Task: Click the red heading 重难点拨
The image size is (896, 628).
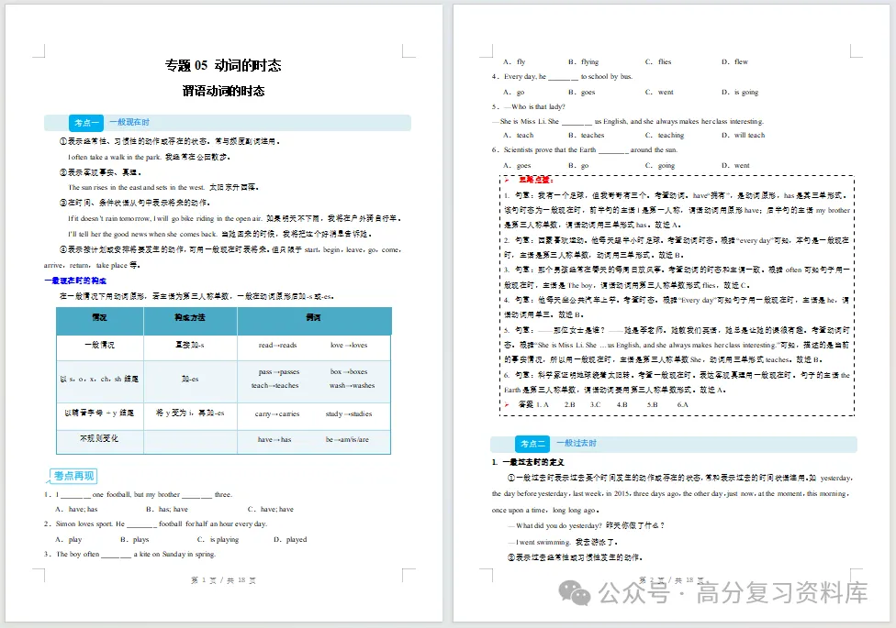Action: pyautogui.click(x=535, y=180)
